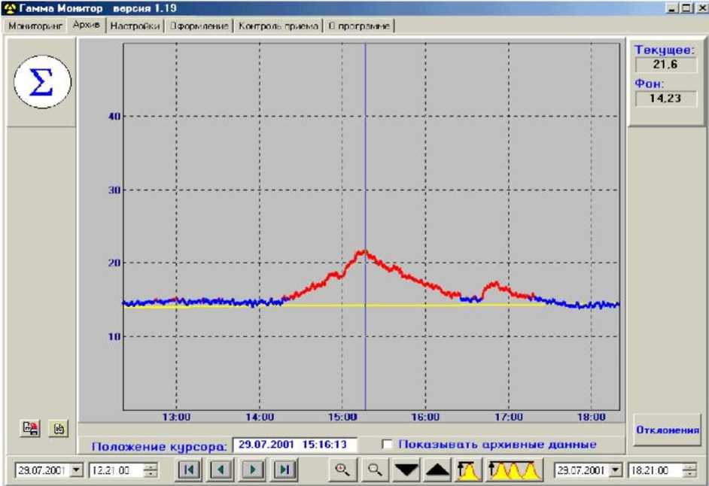This screenshot has height=486, width=709.
Task: Switch to the Мониторинг tab
Action: point(35,26)
